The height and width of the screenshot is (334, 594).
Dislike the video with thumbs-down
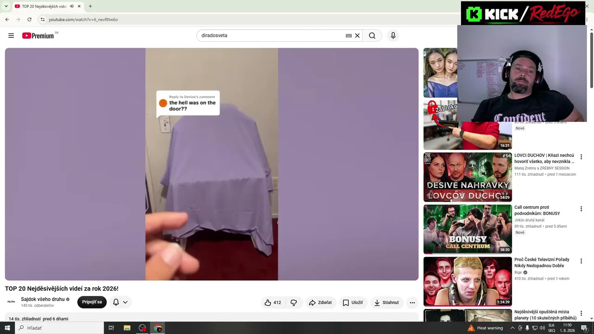point(294,302)
